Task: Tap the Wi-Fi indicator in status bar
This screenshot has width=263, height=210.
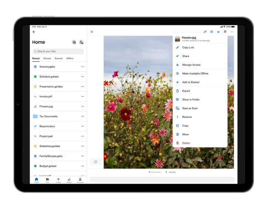Action: click(225, 27)
